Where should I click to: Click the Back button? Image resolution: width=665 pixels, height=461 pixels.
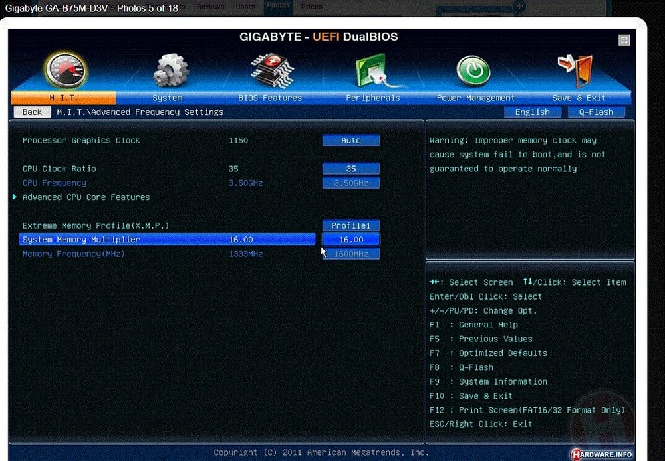coord(32,112)
